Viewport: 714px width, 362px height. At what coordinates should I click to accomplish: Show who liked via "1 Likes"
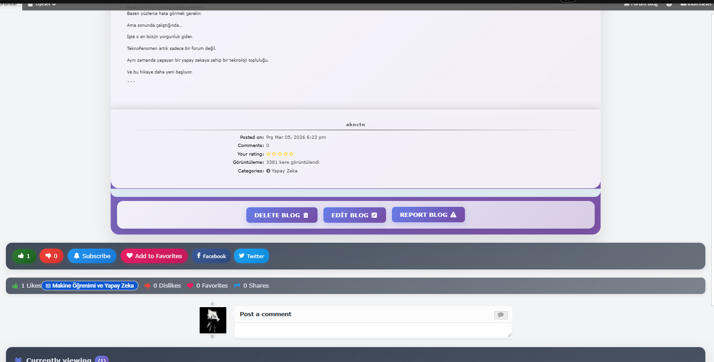(x=27, y=286)
